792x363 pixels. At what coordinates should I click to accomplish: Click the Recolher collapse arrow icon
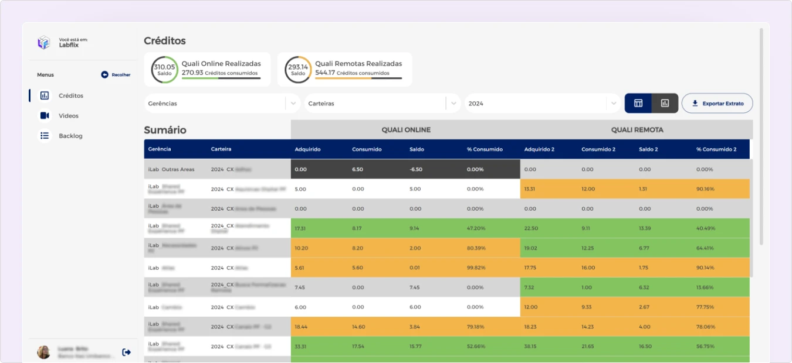pyautogui.click(x=104, y=75)
